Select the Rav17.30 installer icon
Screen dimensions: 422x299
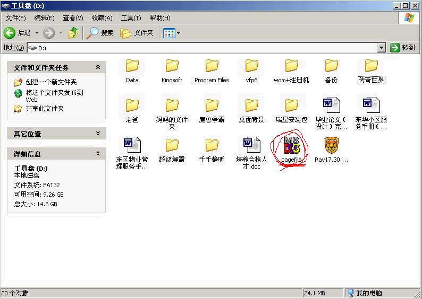331,149
